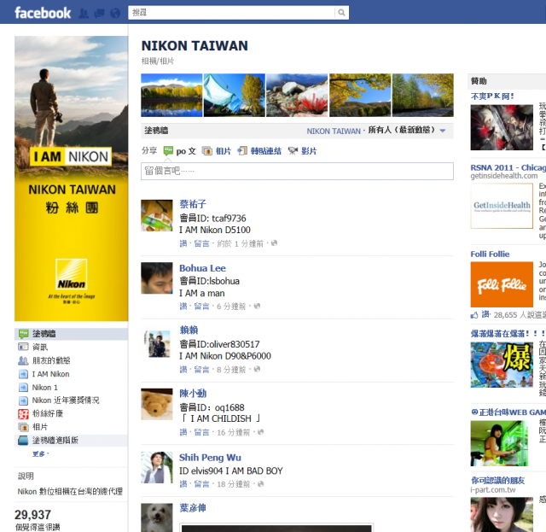
Task: Click the 留個言吧 comment input box
Action: coord(297,171)
